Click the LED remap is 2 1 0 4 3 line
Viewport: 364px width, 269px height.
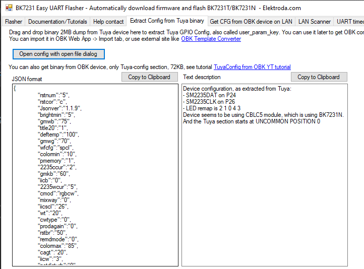(x=212, y=108)
